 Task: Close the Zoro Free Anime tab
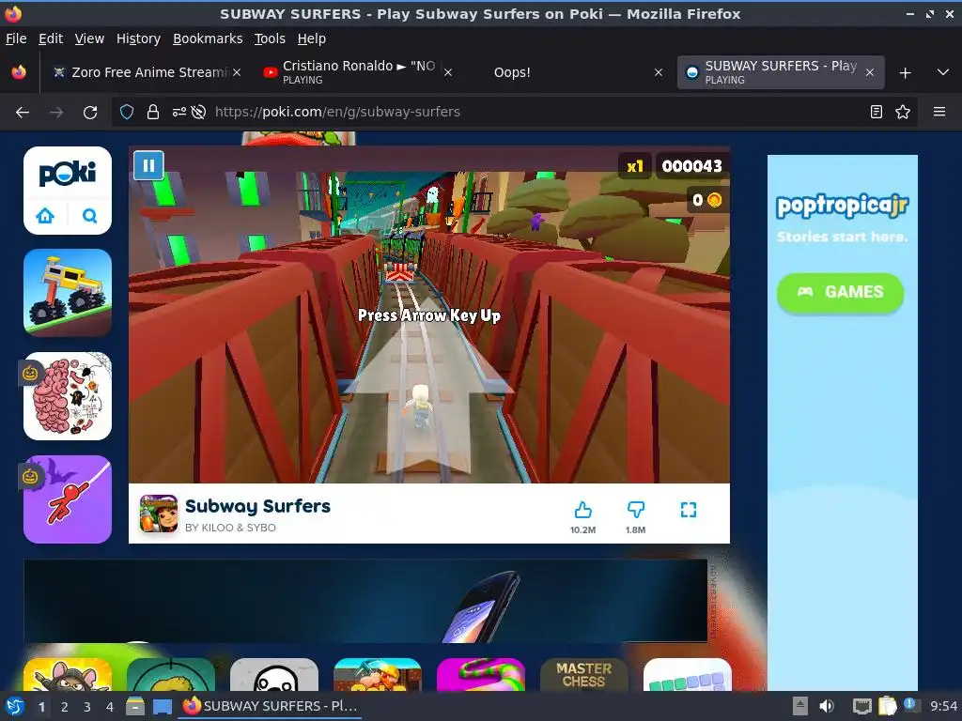tap(236, 72)
